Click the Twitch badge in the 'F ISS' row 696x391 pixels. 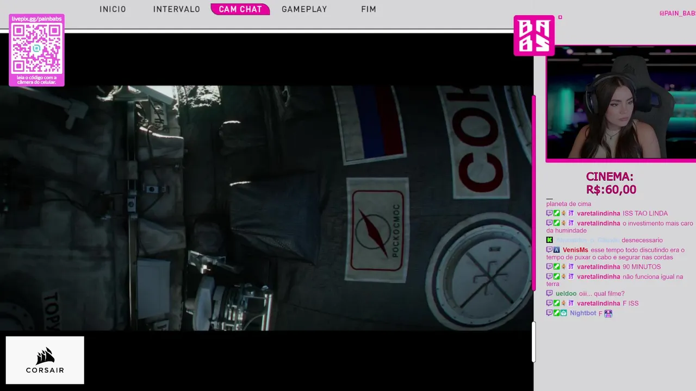[549, 303]
